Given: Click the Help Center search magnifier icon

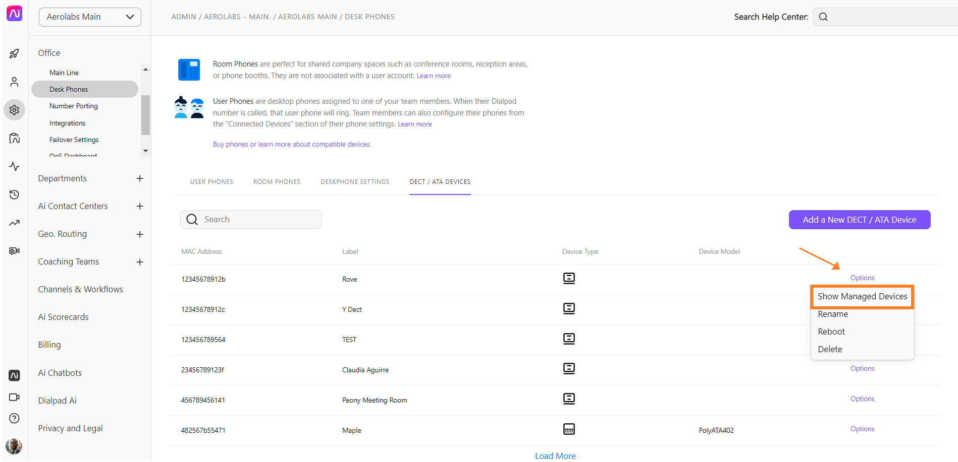Looking at the screenshot, I should pos(823,17).
